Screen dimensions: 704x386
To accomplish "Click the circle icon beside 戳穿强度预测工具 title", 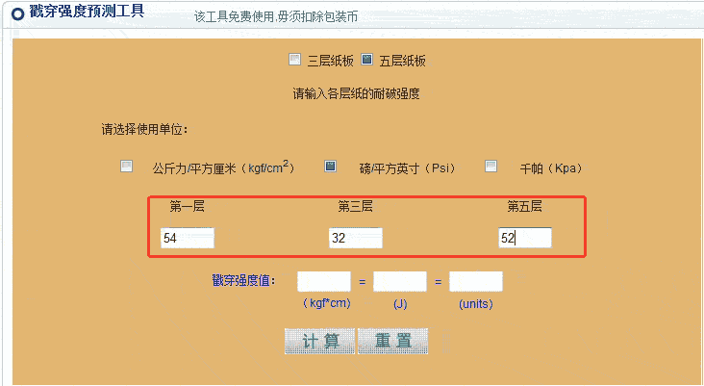I will (x=15, y=14).
